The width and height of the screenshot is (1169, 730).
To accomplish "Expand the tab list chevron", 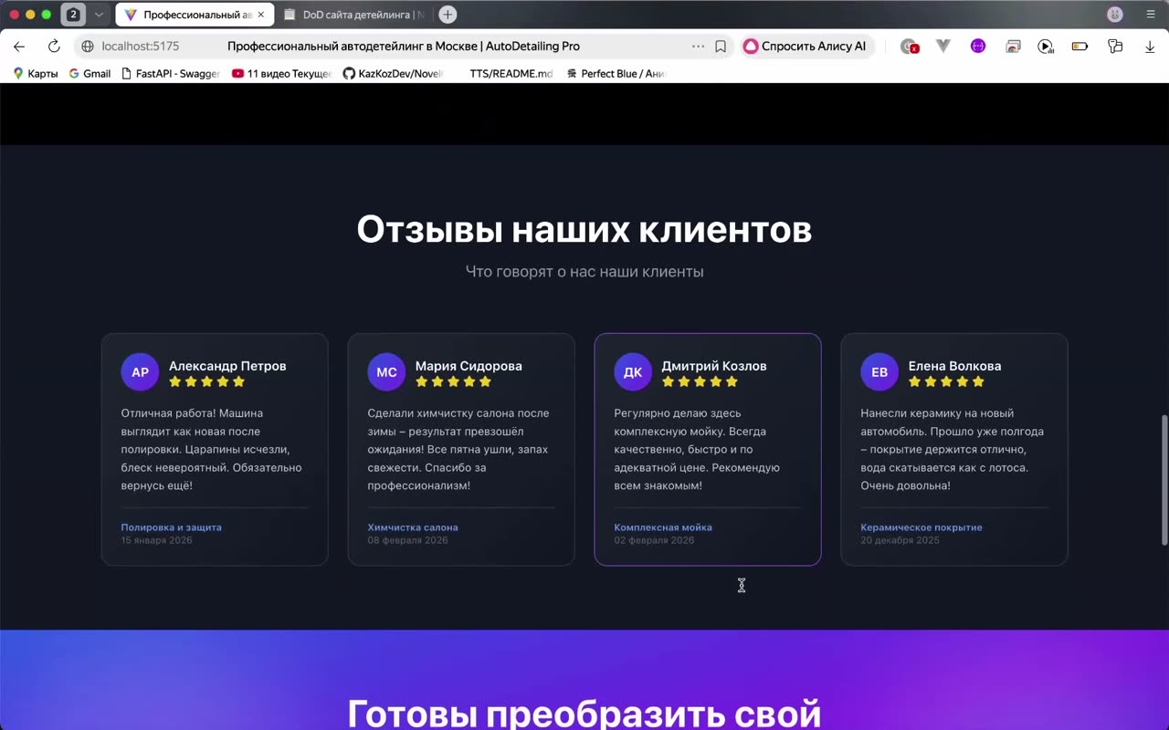I will click(x=99, y=15).
